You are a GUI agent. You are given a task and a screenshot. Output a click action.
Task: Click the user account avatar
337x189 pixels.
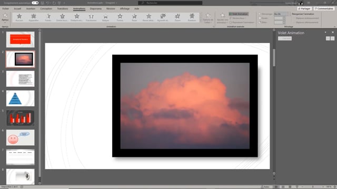(301, 3)
